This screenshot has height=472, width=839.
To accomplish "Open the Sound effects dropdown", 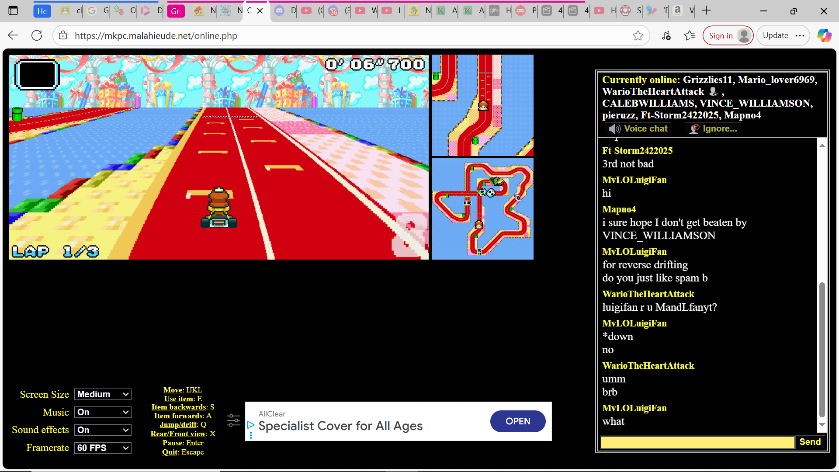I will click(x=103, y=430).
